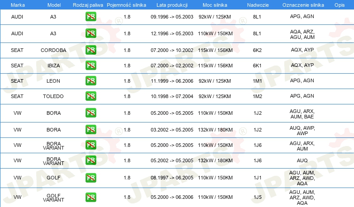Click body code 1J5 in Golf Variant row

click(258, 197)
